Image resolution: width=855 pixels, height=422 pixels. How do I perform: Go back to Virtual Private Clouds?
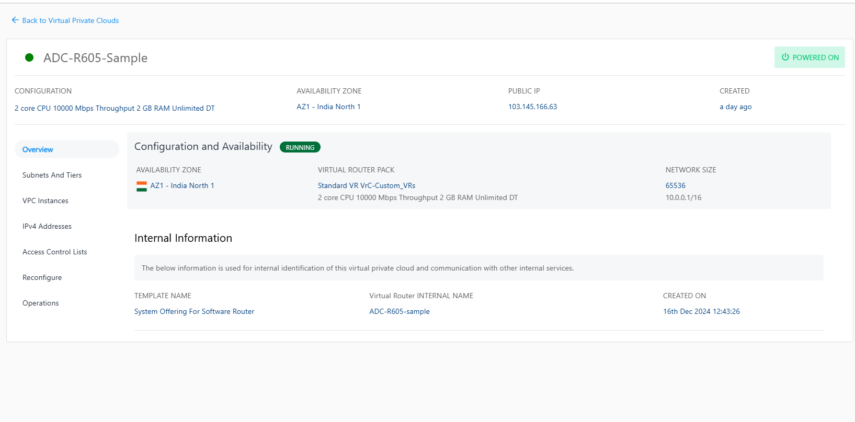71,20
